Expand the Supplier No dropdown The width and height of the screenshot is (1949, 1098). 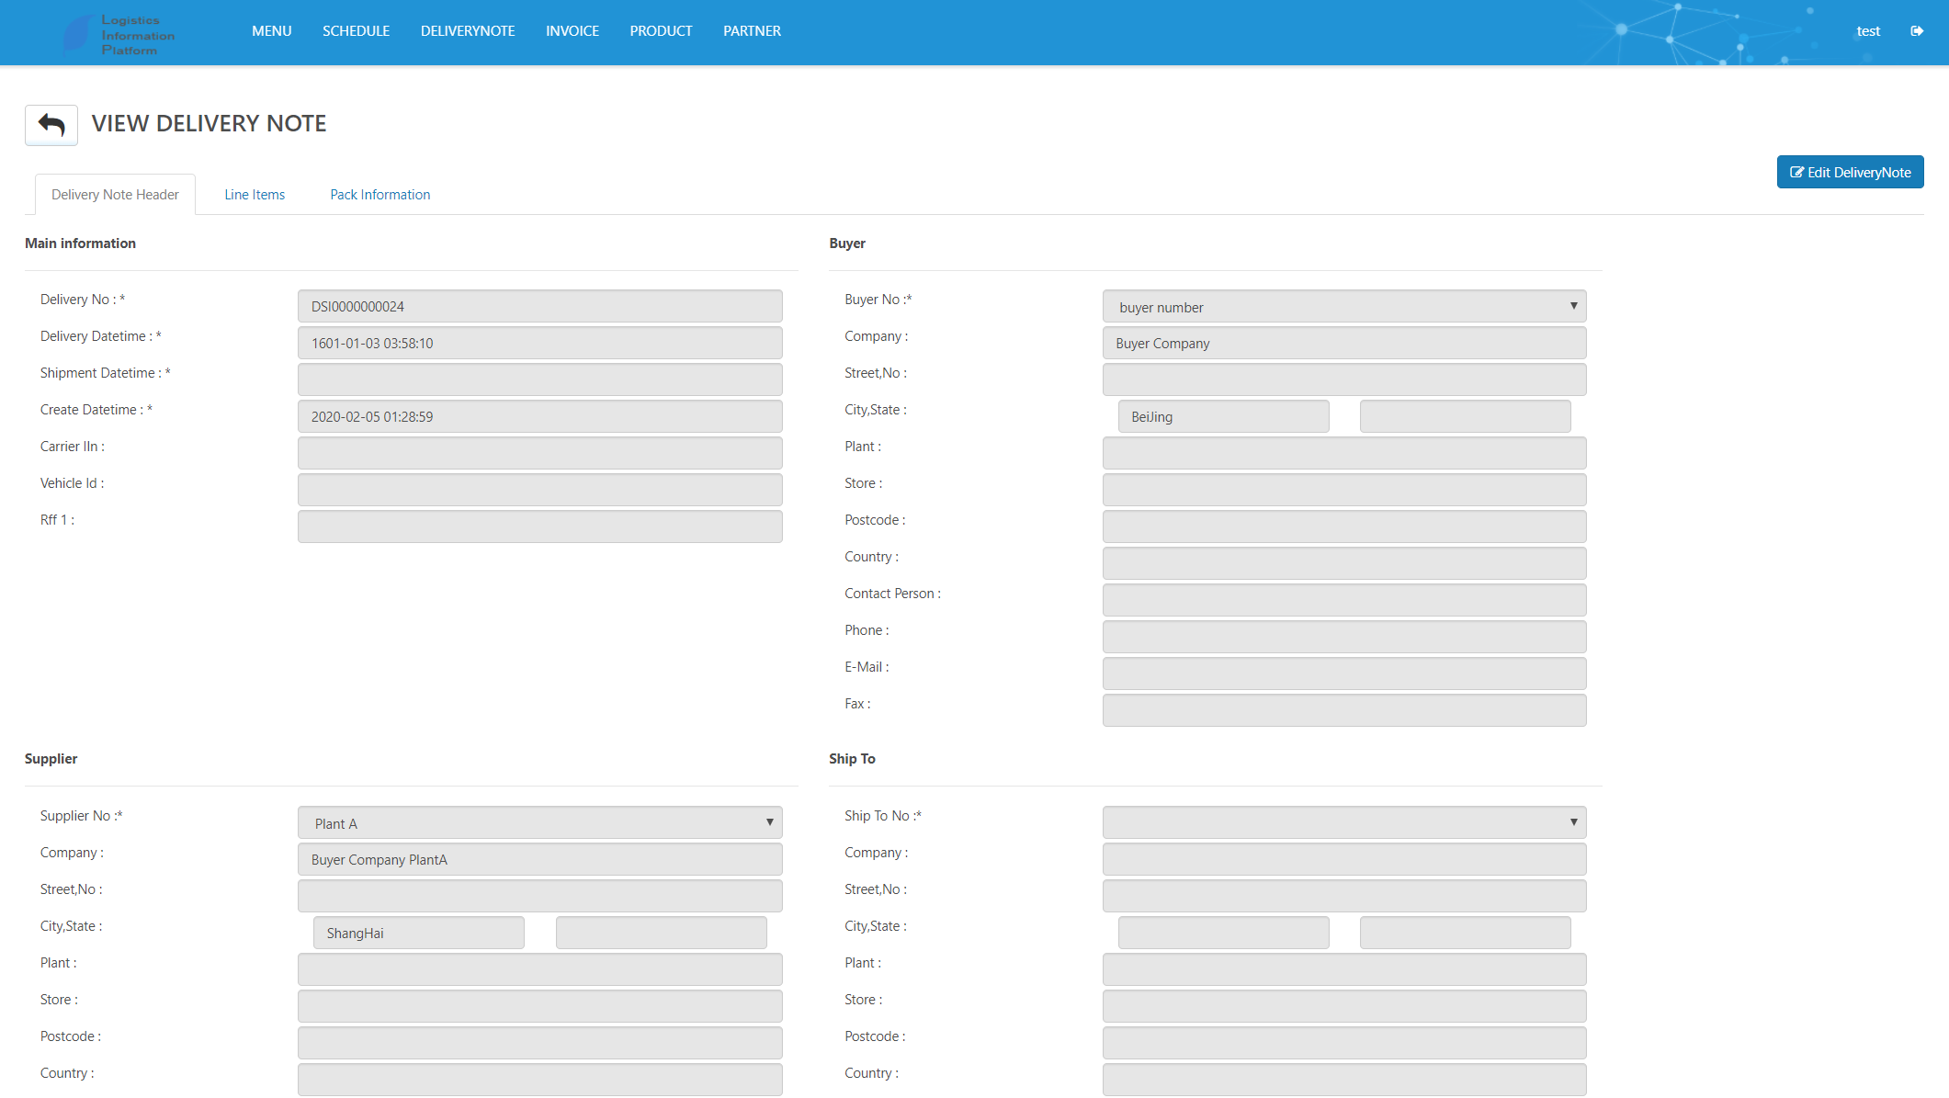tap(540, 823)
